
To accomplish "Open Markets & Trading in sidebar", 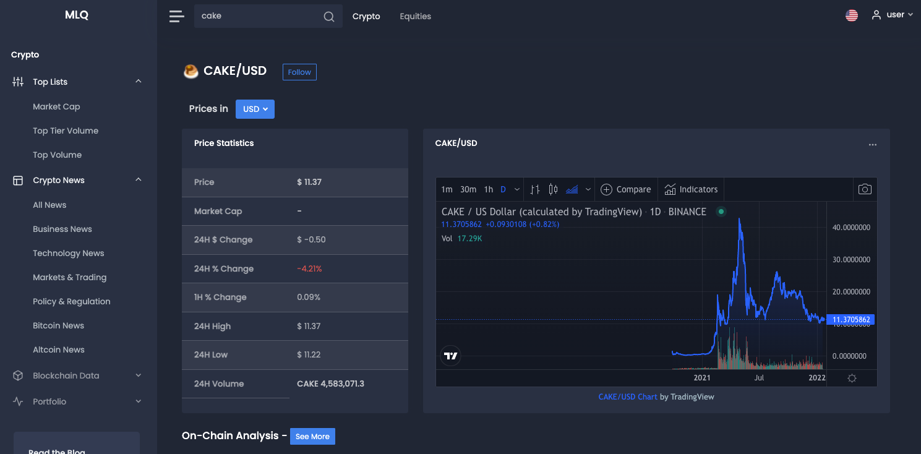I will click(70, 277).
